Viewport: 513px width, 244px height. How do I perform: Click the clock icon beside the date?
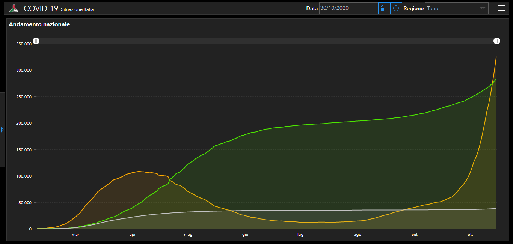(x=396, y=8)
